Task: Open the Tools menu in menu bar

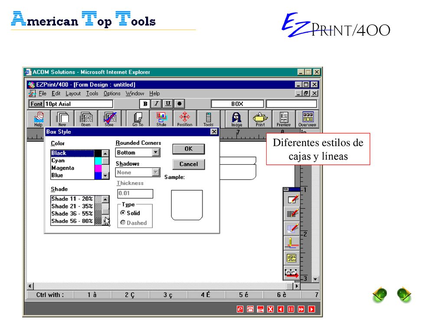Action: 92,94
